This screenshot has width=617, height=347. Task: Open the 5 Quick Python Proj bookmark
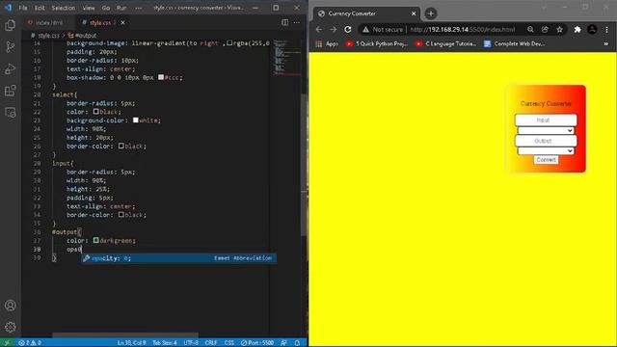click(377, 43)
